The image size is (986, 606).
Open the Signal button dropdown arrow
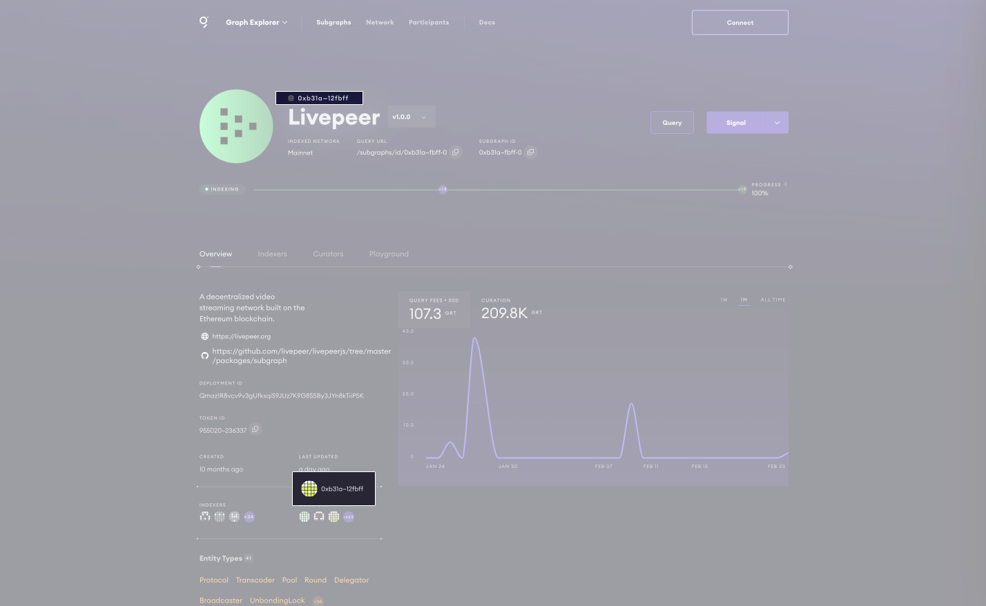tap(777, 123)
